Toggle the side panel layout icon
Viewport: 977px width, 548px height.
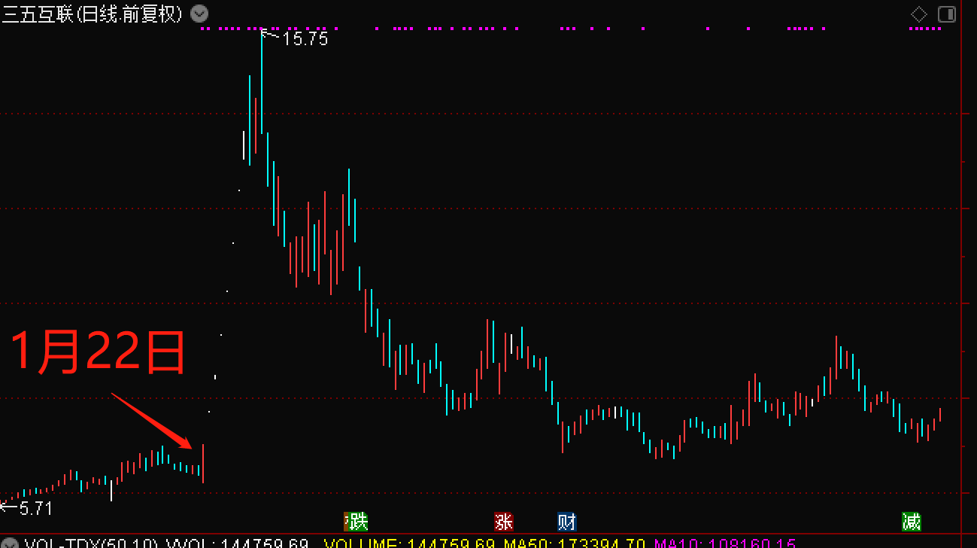pyautogui.click(x=947, y=14)
